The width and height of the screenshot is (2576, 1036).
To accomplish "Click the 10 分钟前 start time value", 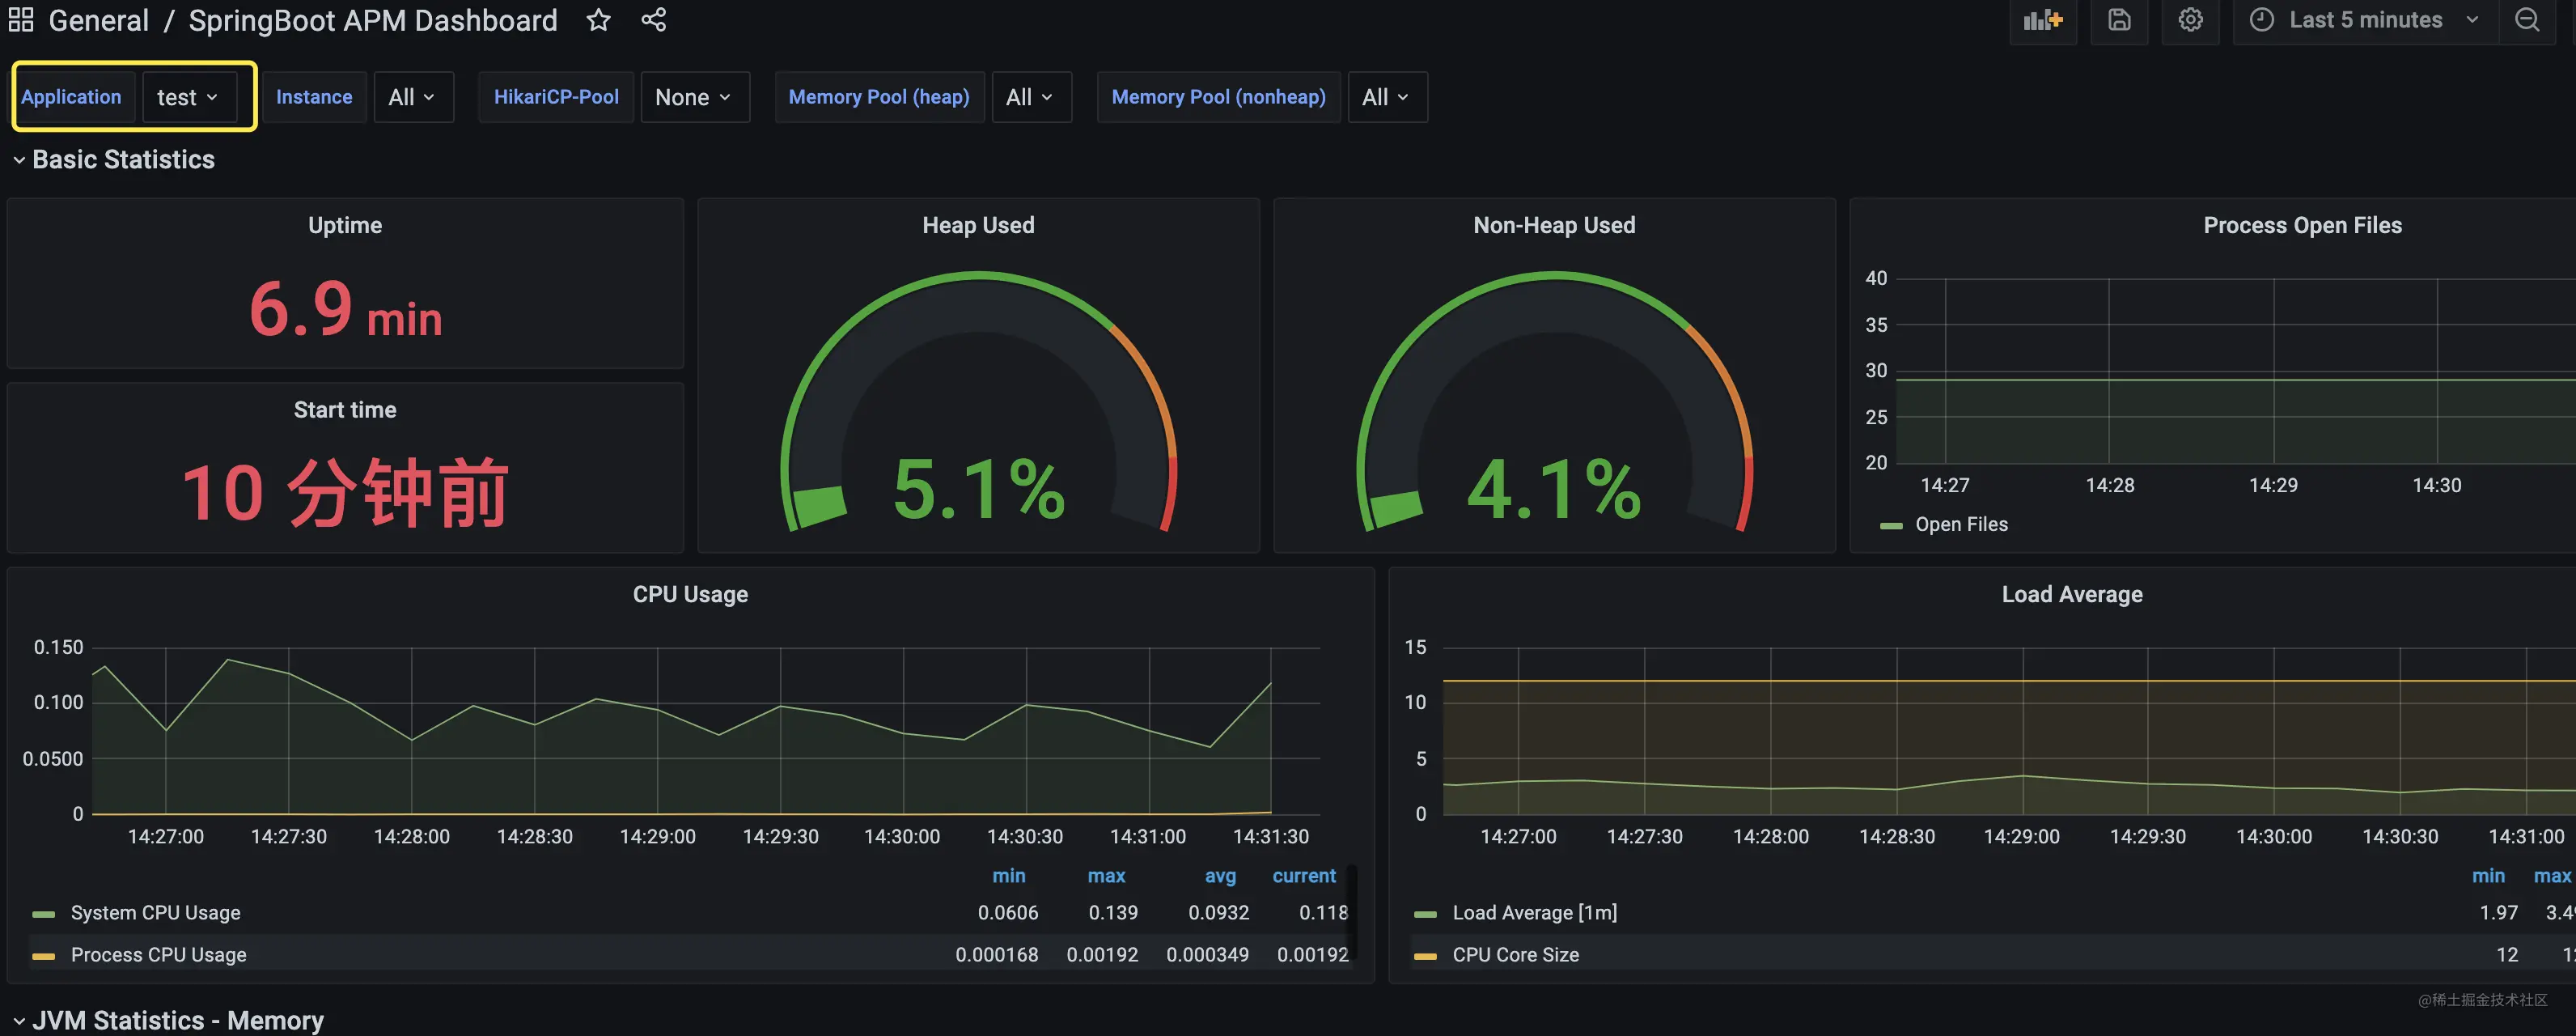I will (x=345, y=493).
